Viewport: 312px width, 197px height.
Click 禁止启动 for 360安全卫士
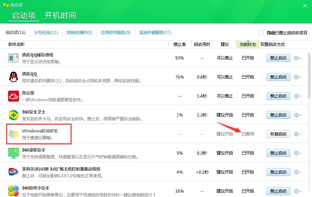278,115
